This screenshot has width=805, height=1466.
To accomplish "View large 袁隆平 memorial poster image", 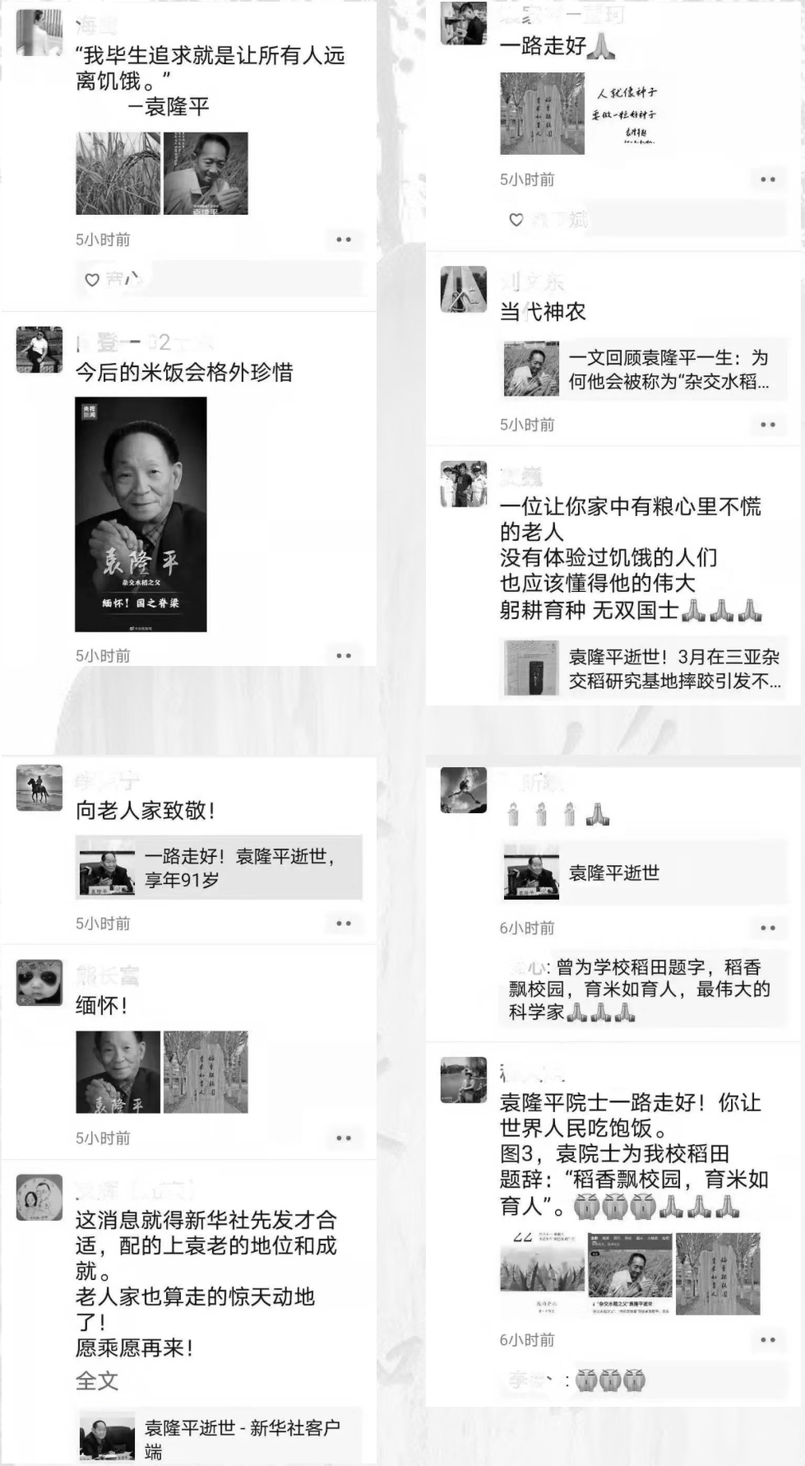I will coord(141,514).
